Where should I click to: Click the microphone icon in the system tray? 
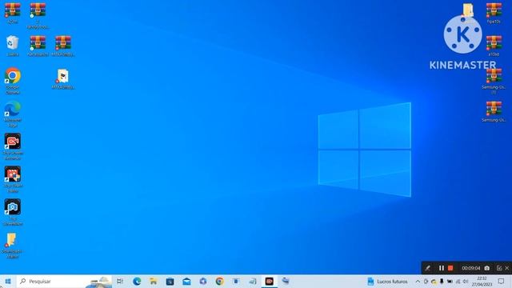pos(442,281)
